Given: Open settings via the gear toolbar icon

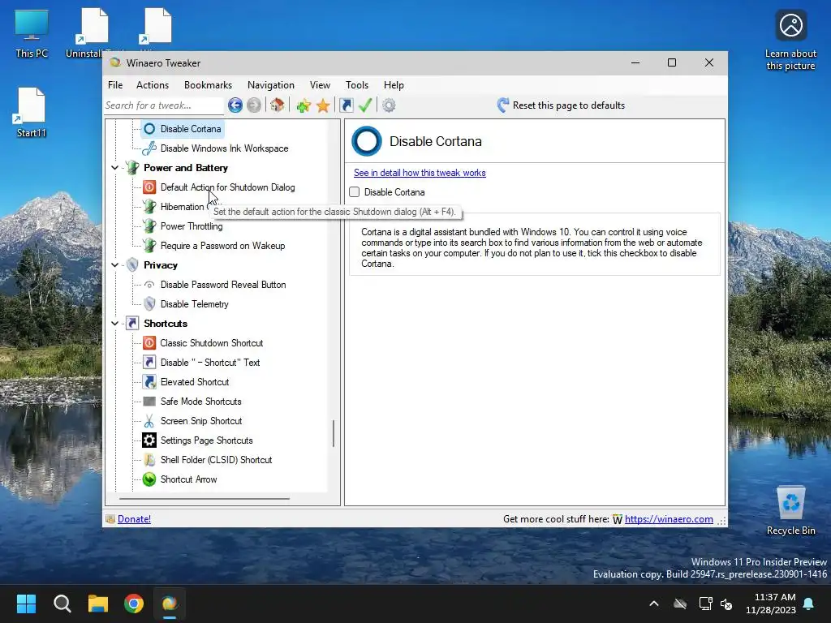Looking at the screenshot, I should [x=389, y=105].
